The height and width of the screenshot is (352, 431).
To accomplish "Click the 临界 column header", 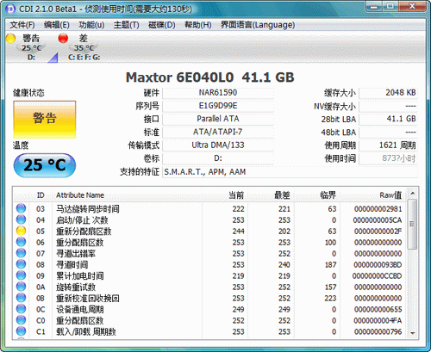I will pos(317,195).
